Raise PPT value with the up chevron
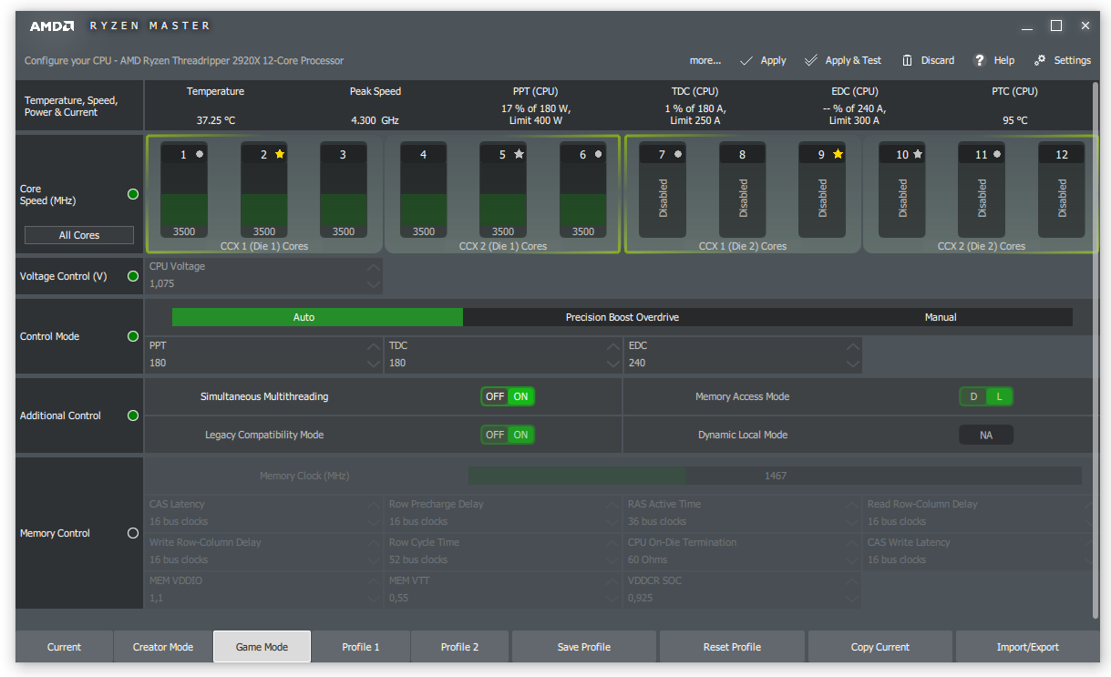 click(373, 347)
